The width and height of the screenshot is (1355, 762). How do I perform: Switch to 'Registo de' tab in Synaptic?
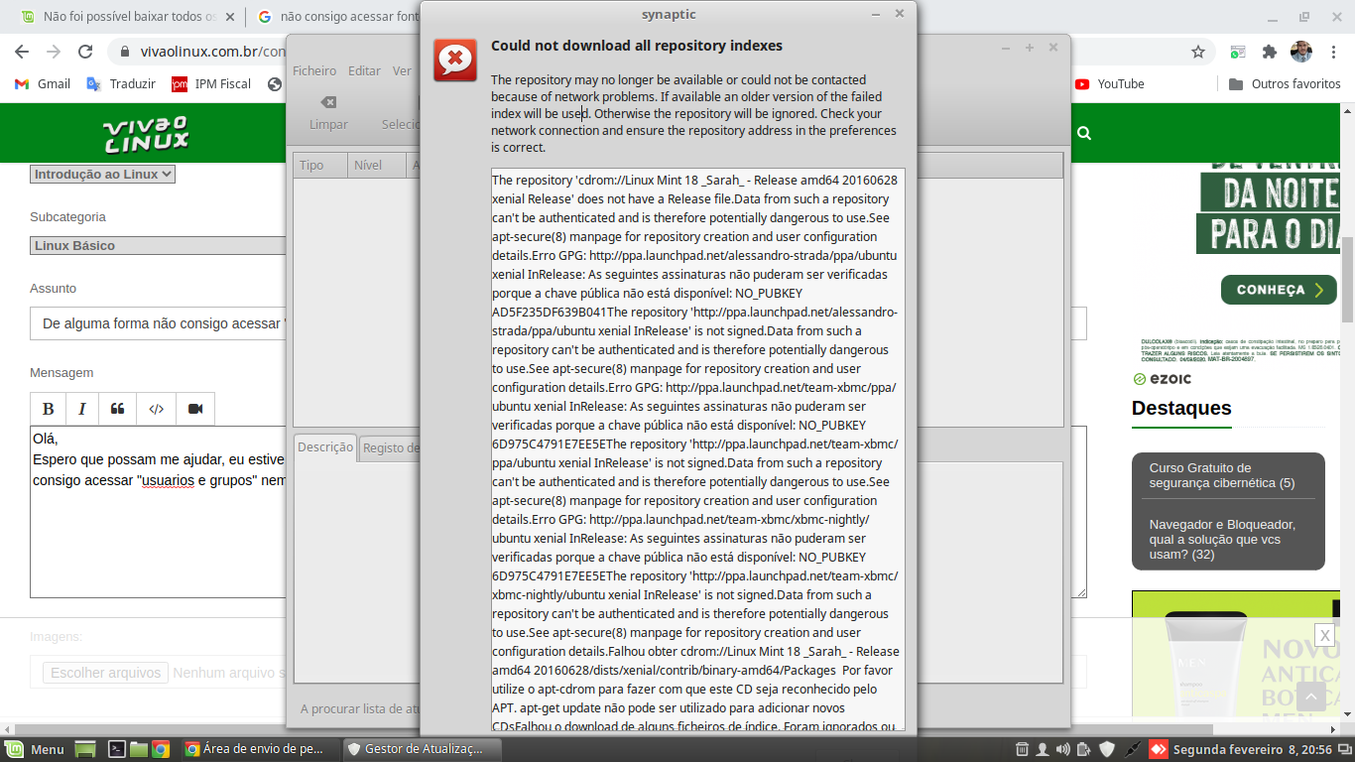(x=390, y=448)
